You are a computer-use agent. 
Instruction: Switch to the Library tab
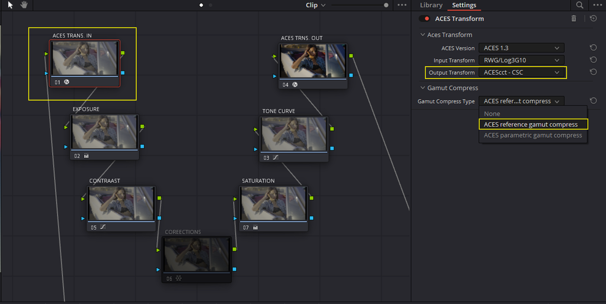(431, 5)
